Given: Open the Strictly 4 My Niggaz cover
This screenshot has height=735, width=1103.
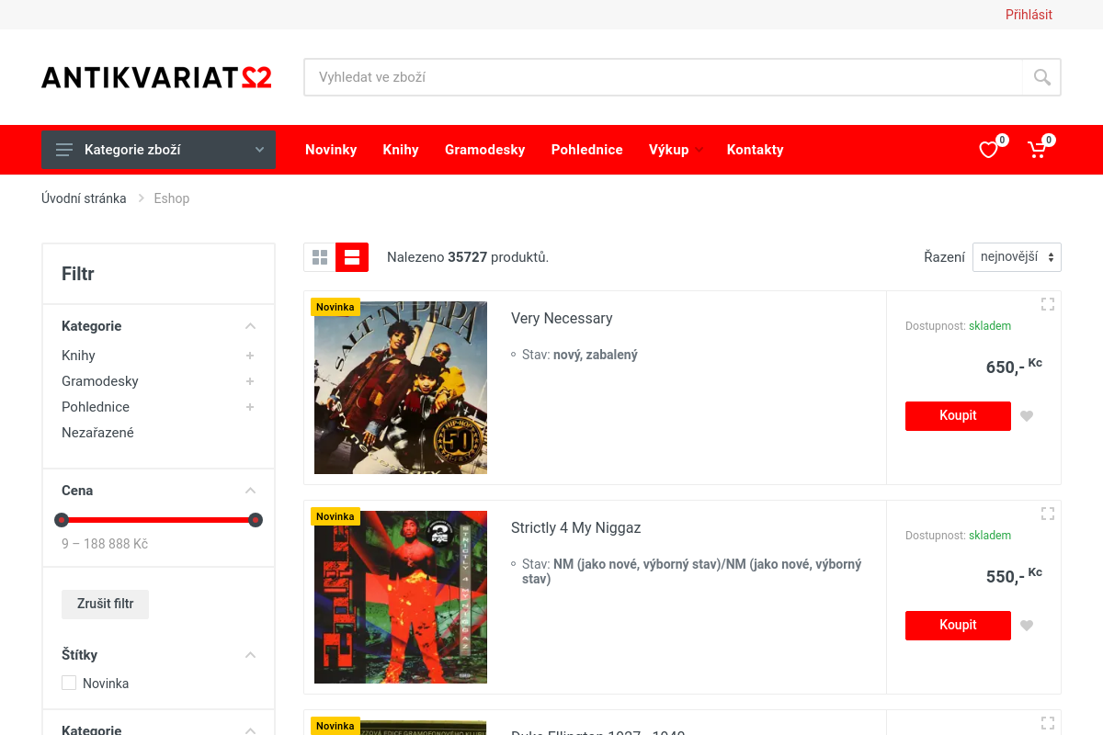Looking at the screenshot, I should click(401, 597).
